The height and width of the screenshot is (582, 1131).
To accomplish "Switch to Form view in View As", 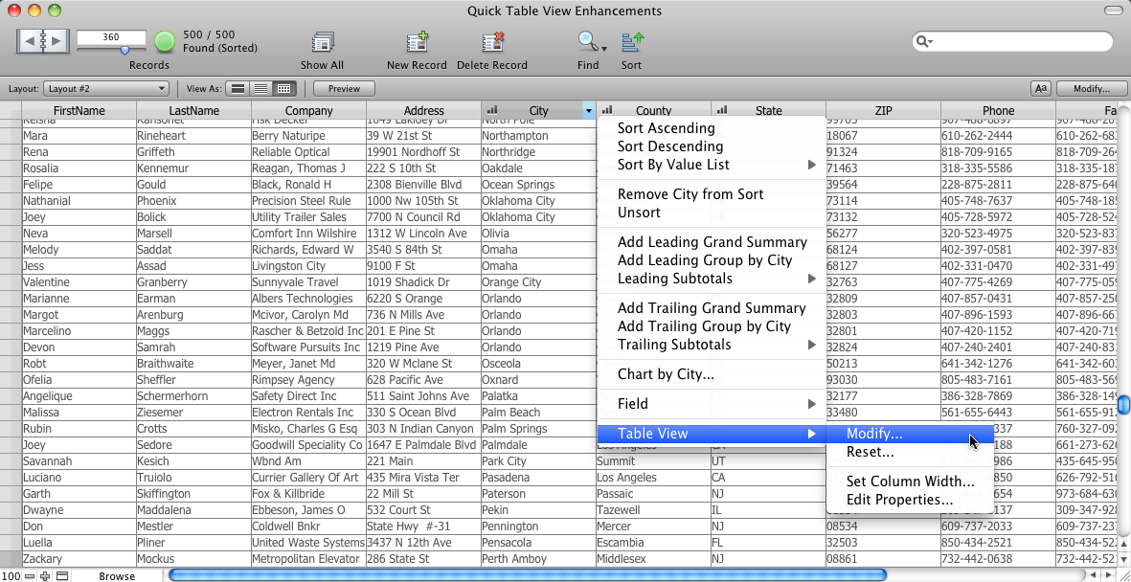I will tap(238, 89).
